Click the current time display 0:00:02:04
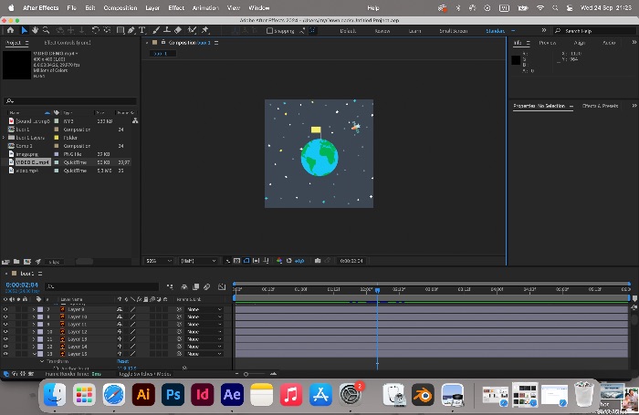Image resolution: width=639 pixels, height=415 pixels. [x=22, y=285]
